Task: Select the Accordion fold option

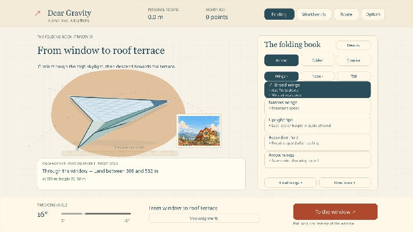Action: click(317, 142)
